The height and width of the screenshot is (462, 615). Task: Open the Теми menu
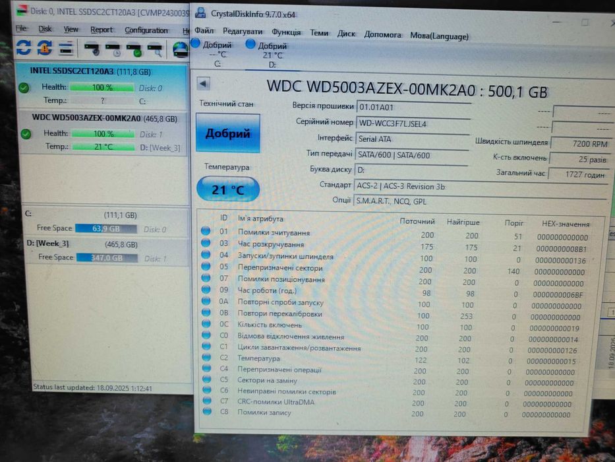[319, 33]
